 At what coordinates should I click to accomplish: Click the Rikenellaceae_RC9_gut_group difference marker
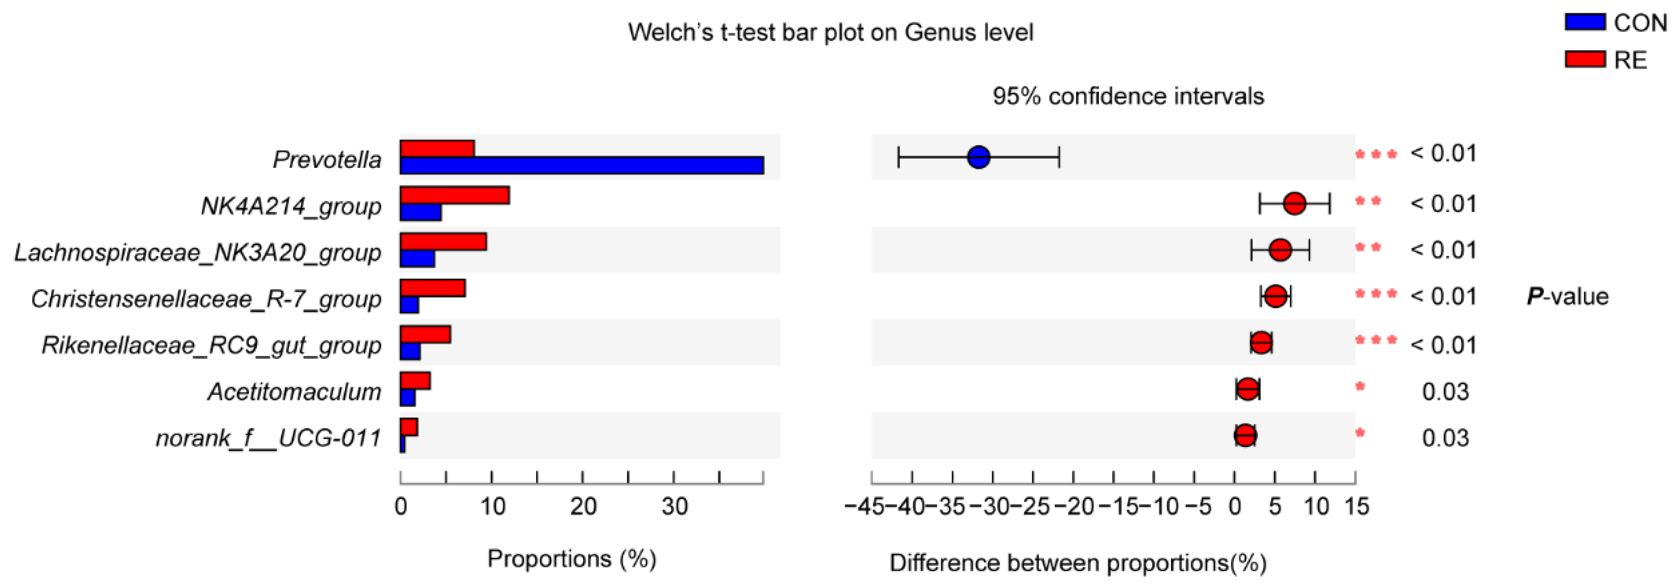pos(1261,343)
